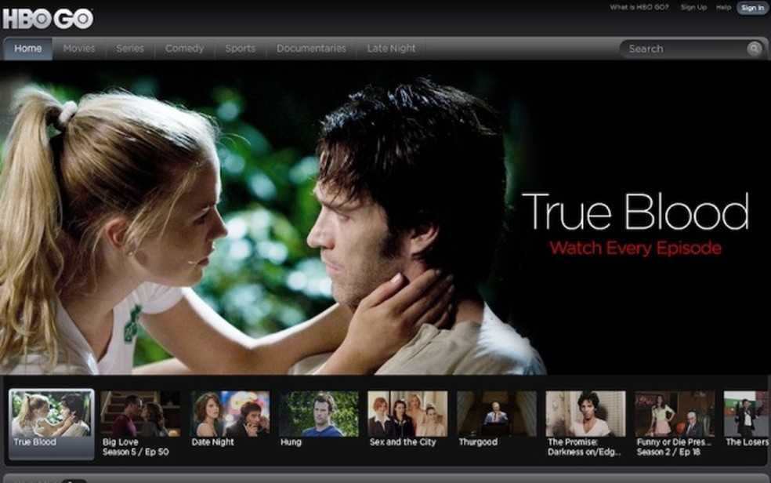Switch to the Movies tab

pyautogui.click(x=78, y=48)
